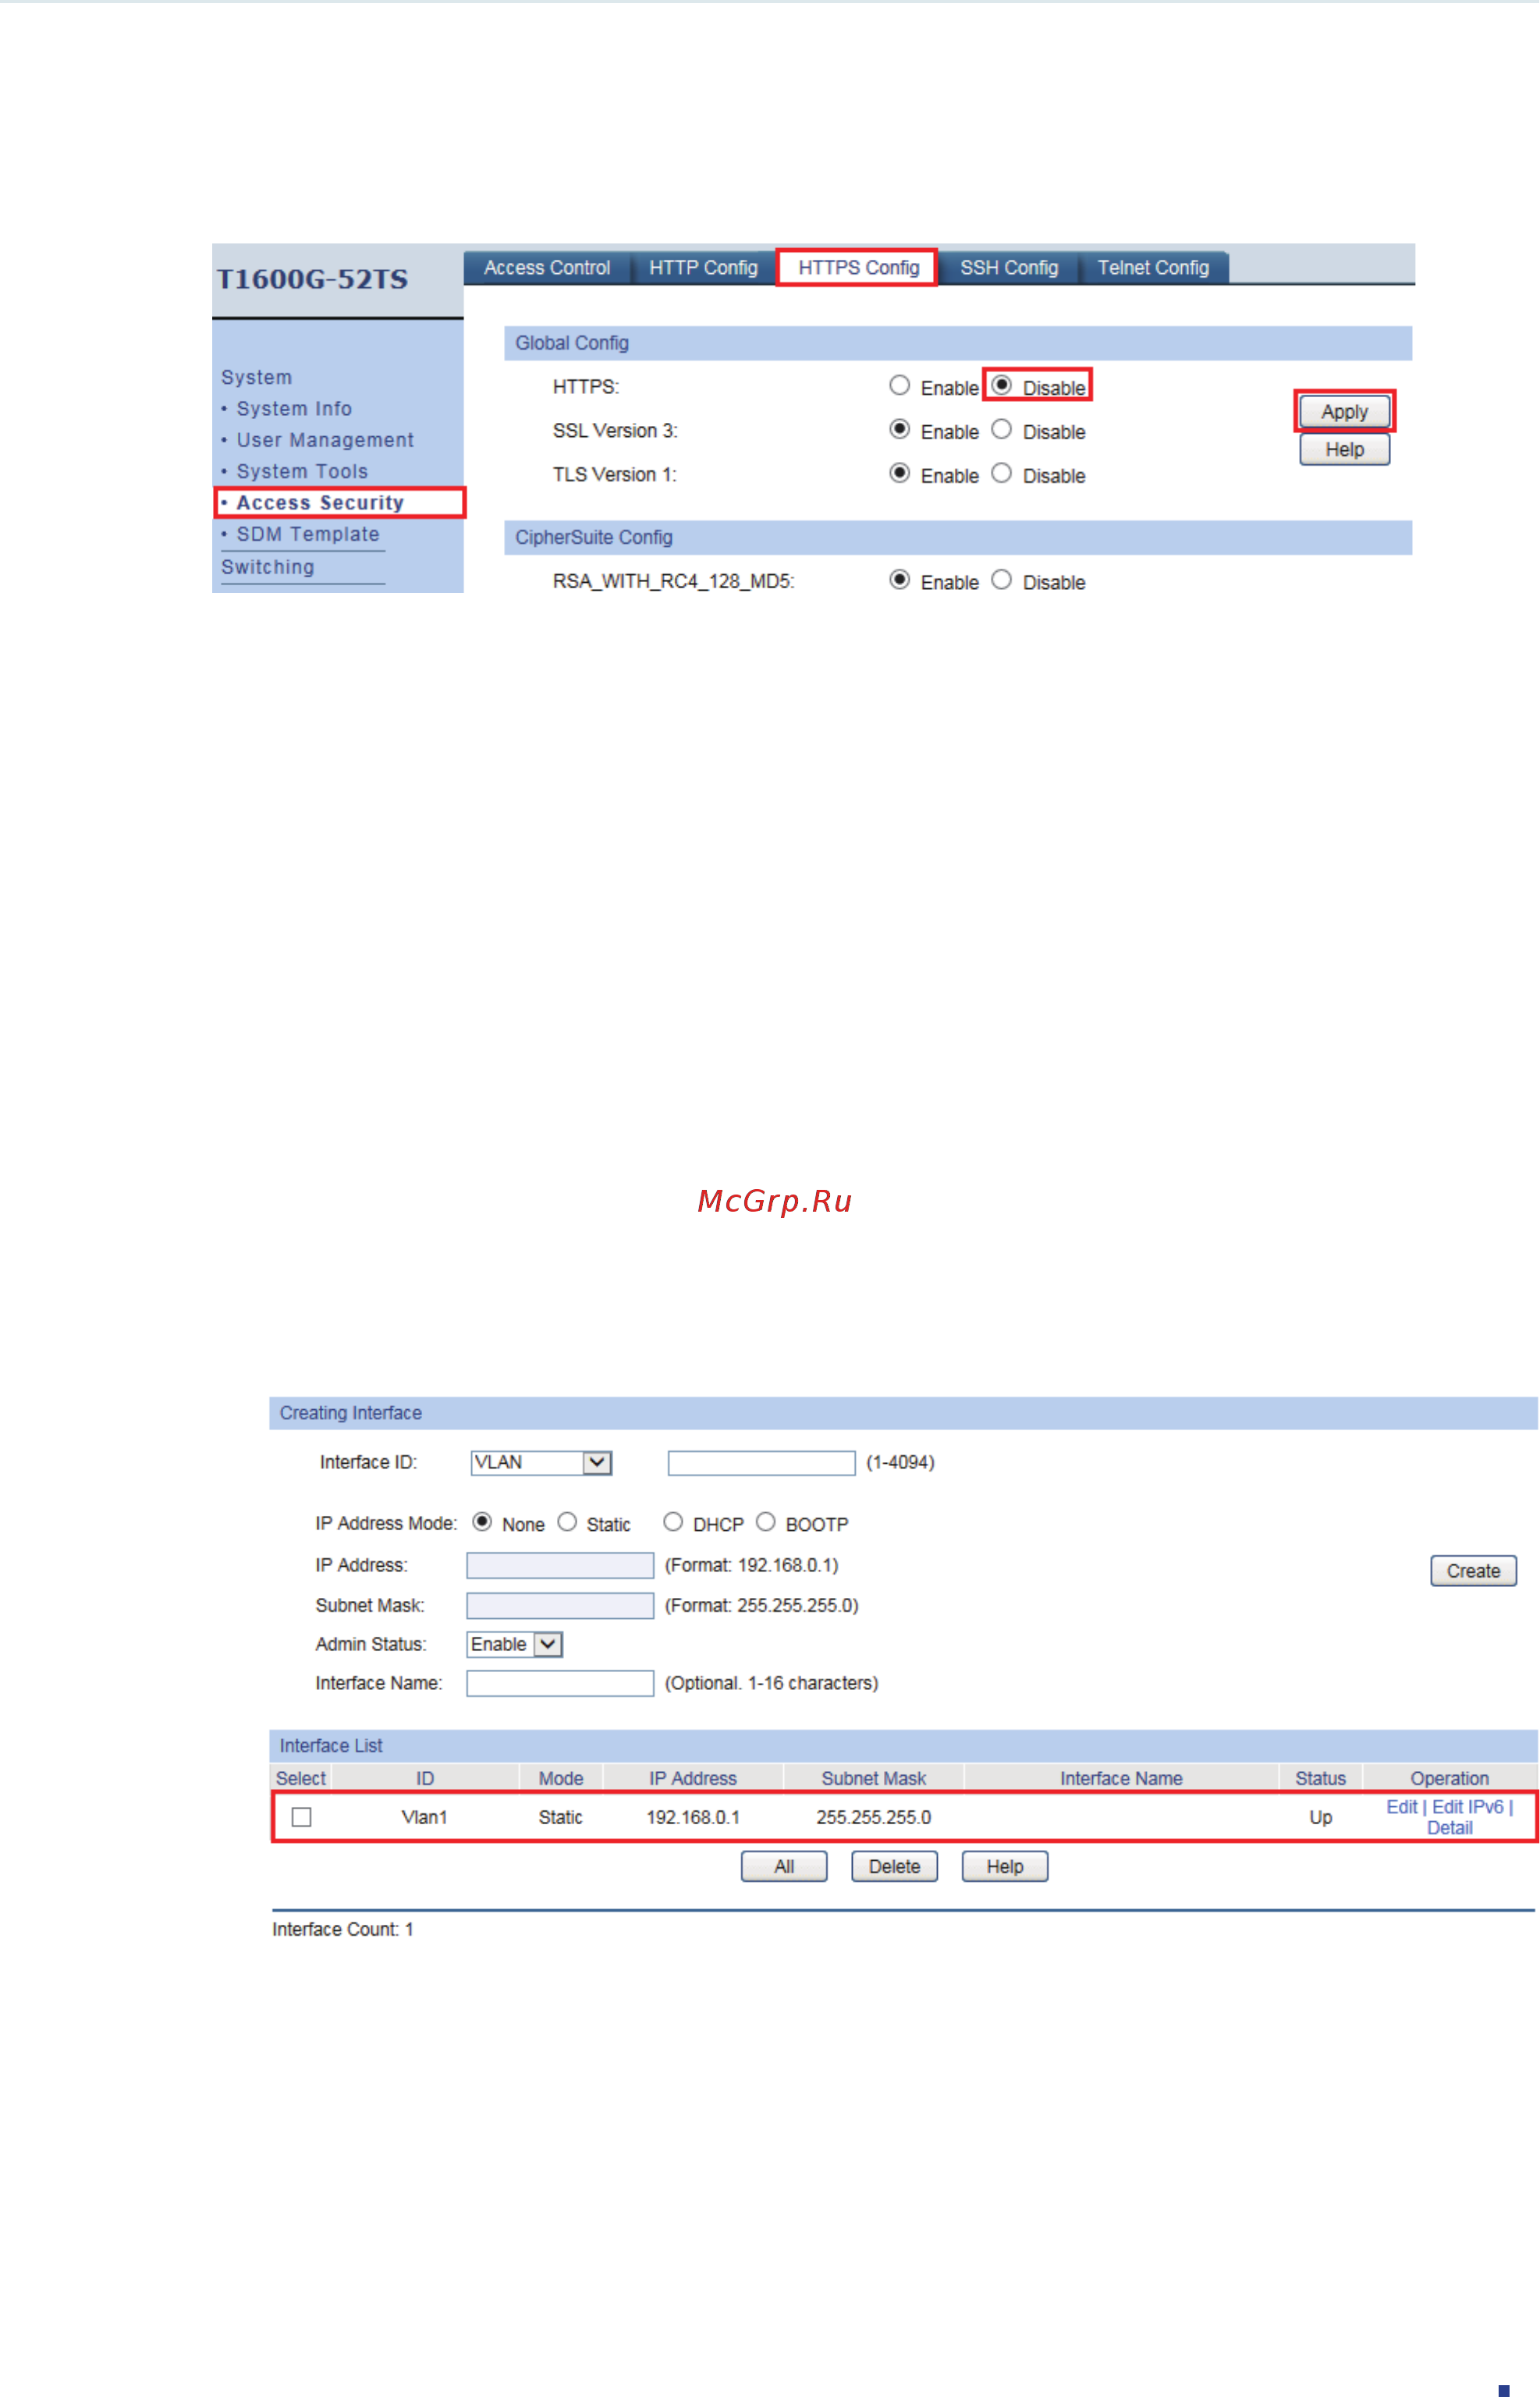Click the Help button under Interface List
This screenshot has width=1540, height=2400.
coord(1005,1867)
